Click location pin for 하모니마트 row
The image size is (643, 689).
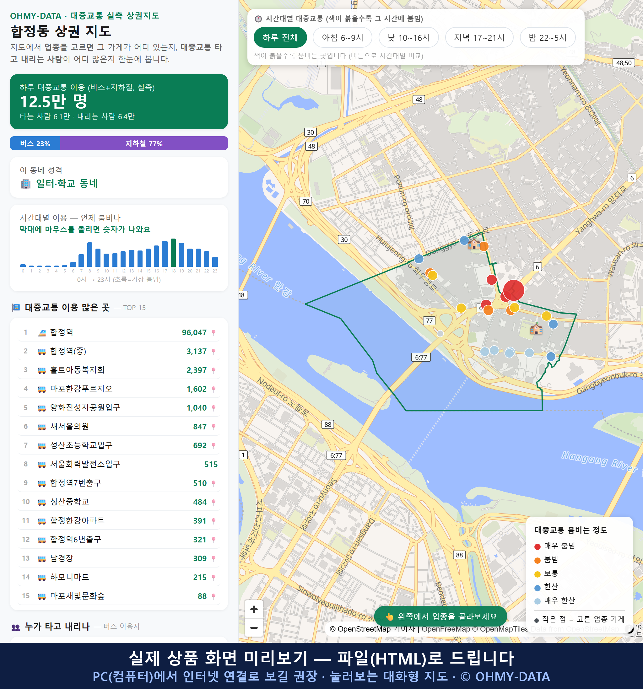213,577
